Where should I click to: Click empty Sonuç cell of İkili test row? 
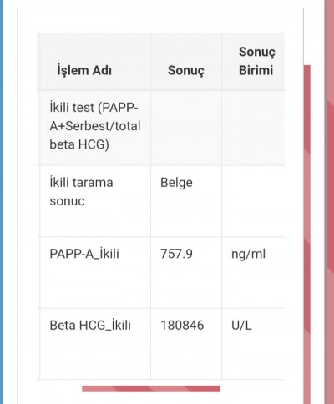(x=186, y=128)
